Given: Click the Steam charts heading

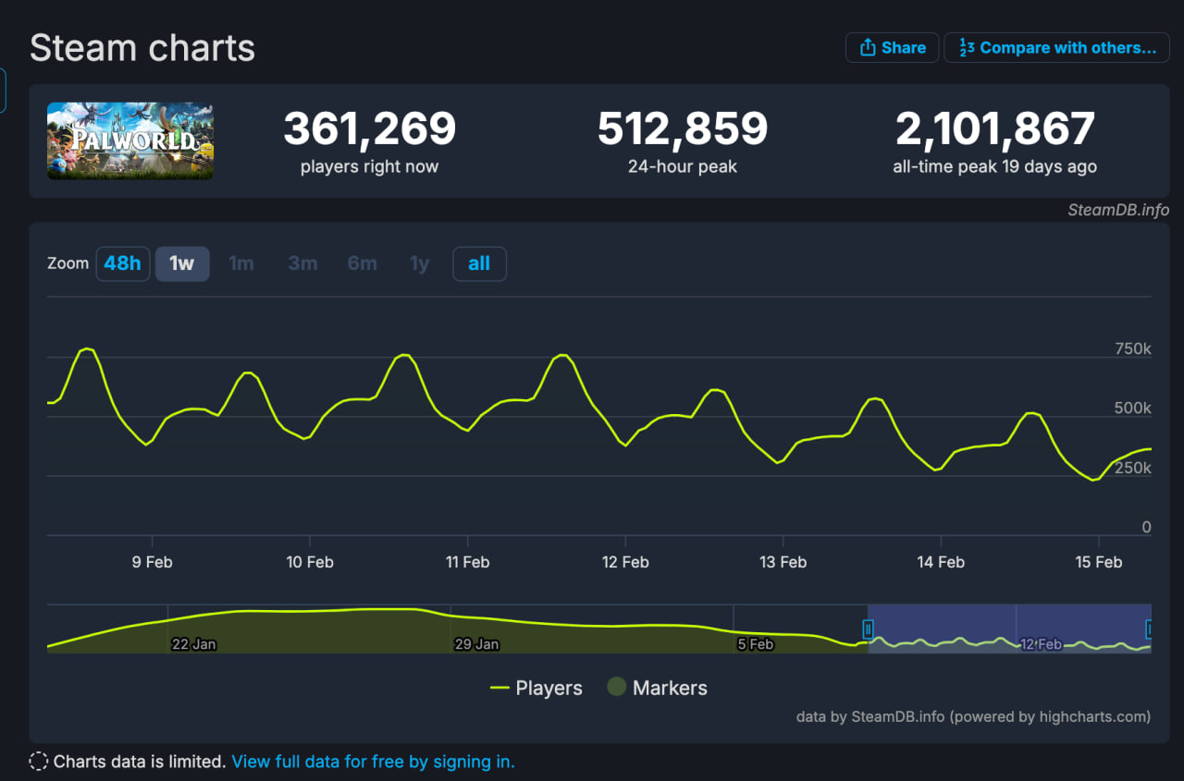Looking at the screenshot, I should coord(142,48).
